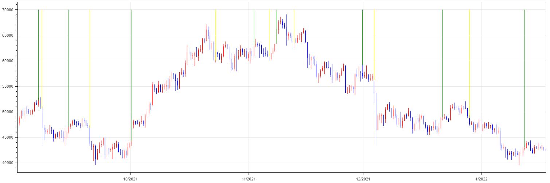Click the 12/2021 x-axis label

point(363,179)
